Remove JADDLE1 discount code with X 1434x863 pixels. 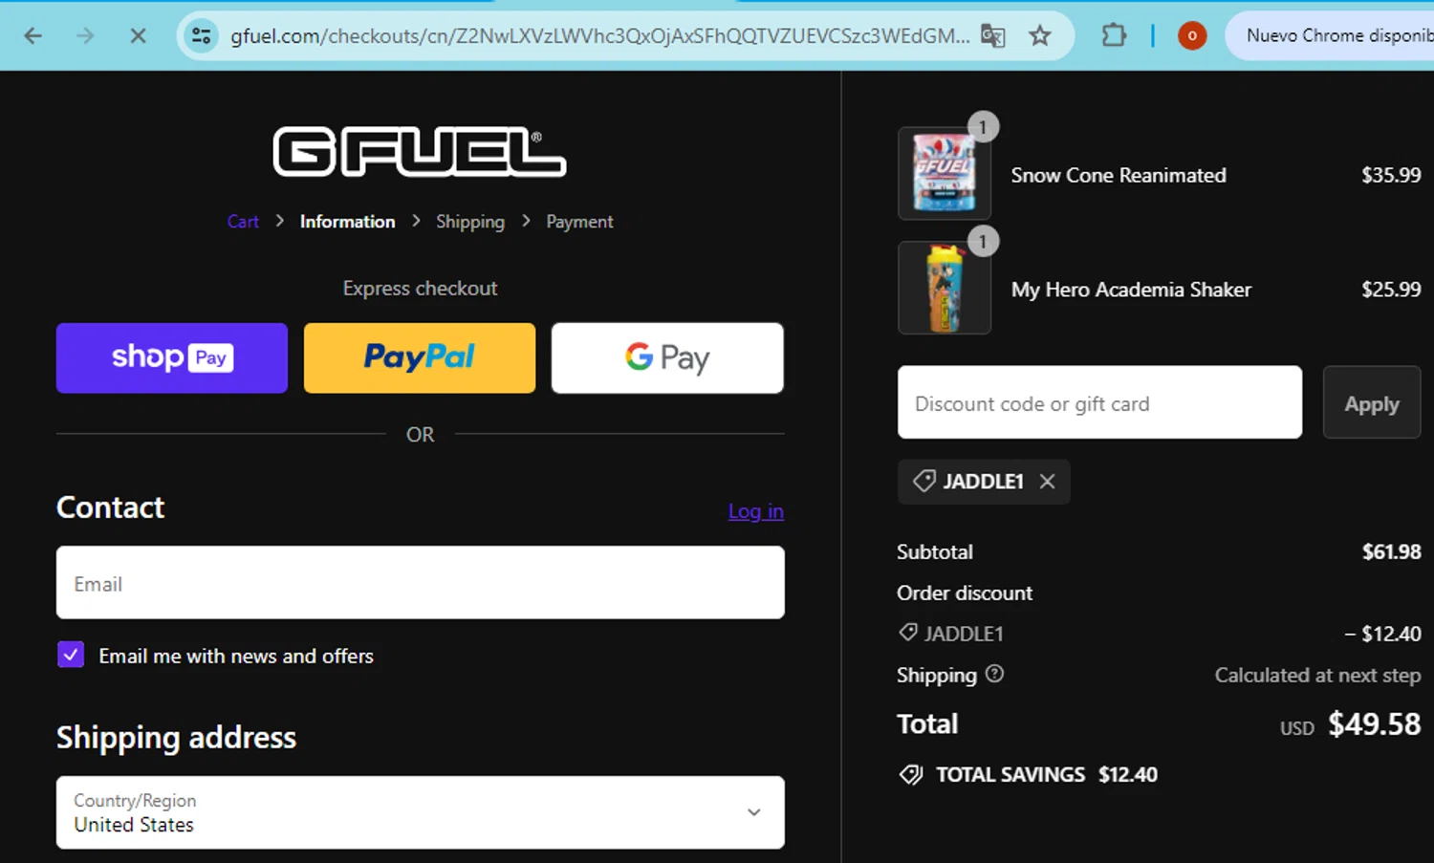coord(1047,481)
